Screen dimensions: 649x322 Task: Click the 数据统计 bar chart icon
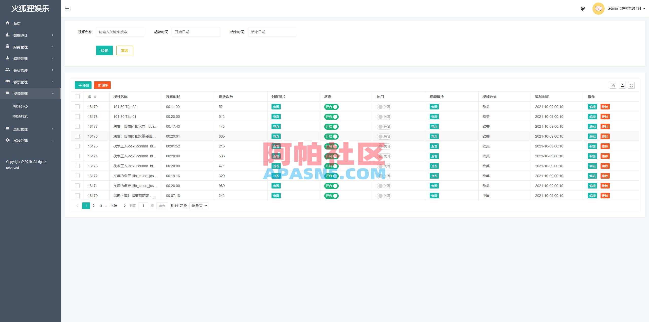8,35
